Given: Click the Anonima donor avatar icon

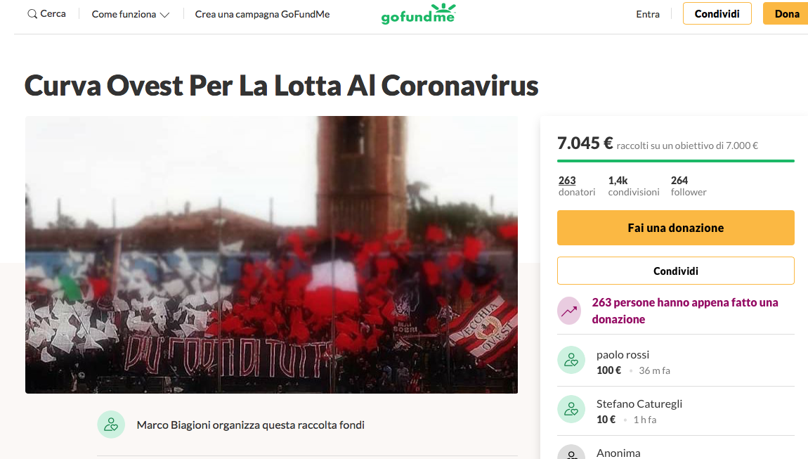Looking at the screenshot, I should coord(571,452).
